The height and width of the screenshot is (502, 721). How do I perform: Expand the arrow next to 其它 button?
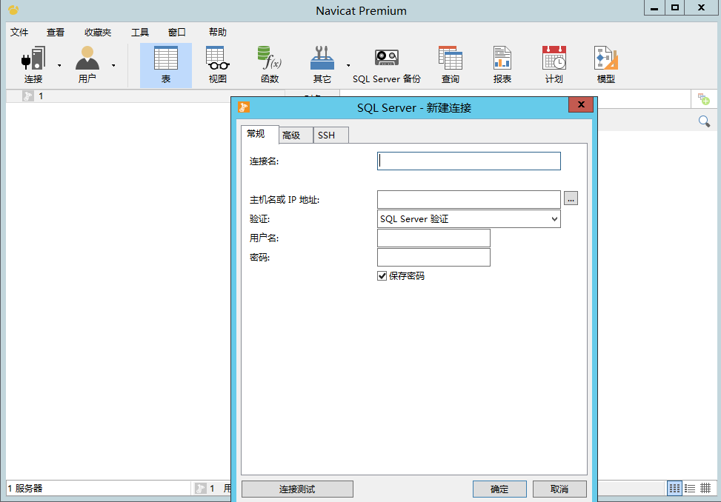348,65
